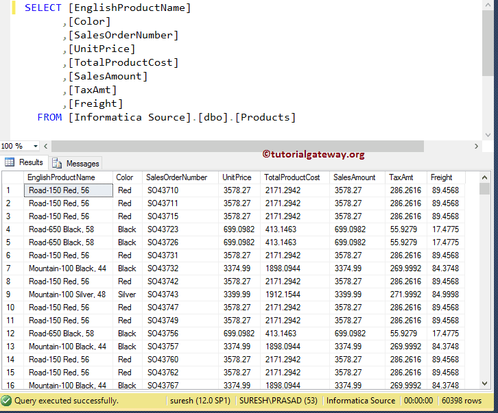Click the '00:00:00' elapsed time entry
Viewport: 498px width, 413px height.
pos(418,401)
